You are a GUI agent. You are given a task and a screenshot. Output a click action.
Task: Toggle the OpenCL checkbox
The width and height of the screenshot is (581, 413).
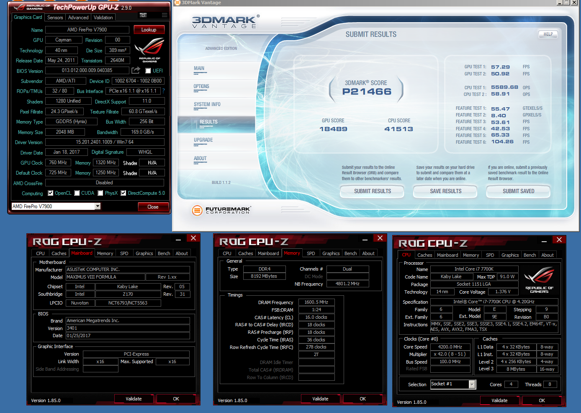pyautogui.click(x=51, y=193)
